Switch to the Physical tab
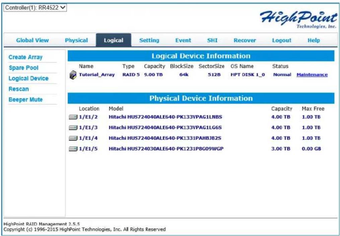Screen dimensions: 340x236 pos(76,40)
